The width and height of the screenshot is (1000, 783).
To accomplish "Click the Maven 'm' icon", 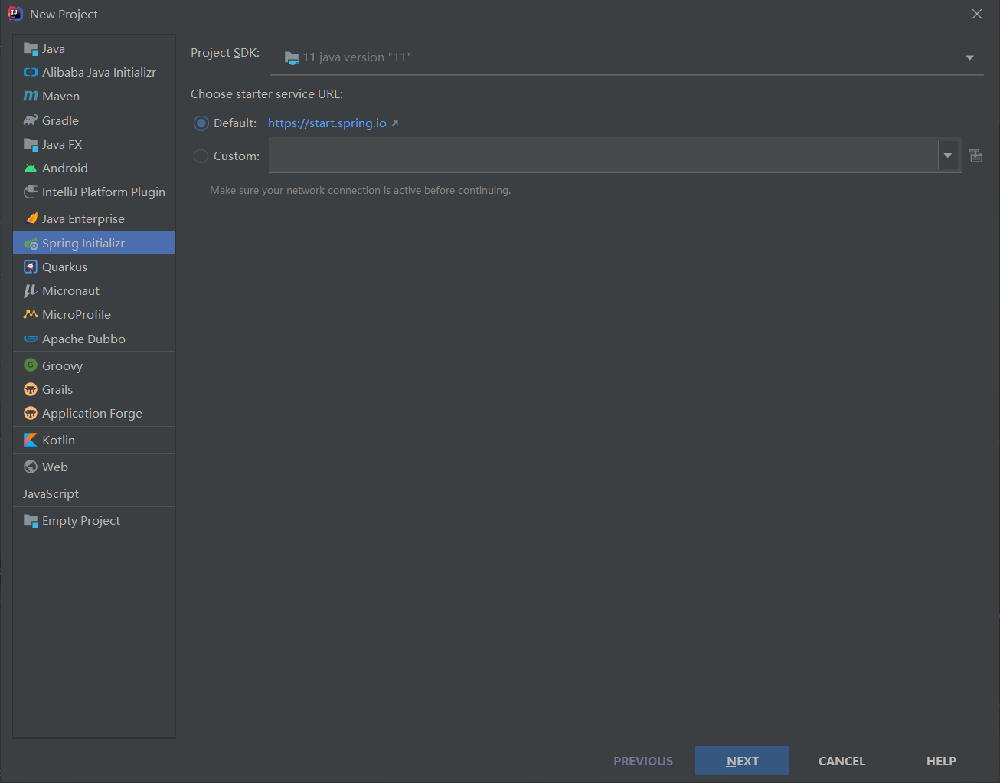I will tap(31, 97).
